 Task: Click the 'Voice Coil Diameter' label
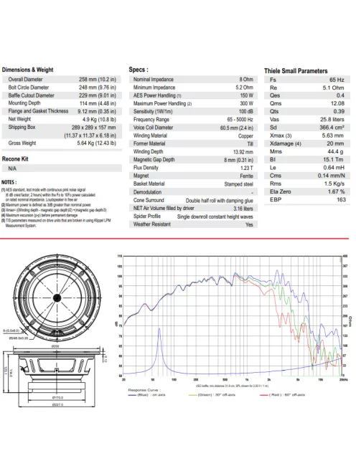pyautogui.click(x=153, y=128)
